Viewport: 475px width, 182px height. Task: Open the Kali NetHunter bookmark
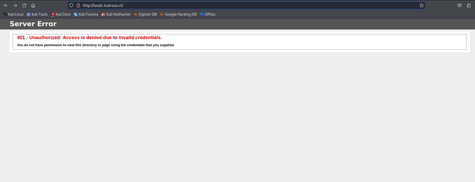pyautogui.click(x=116, y=14)
